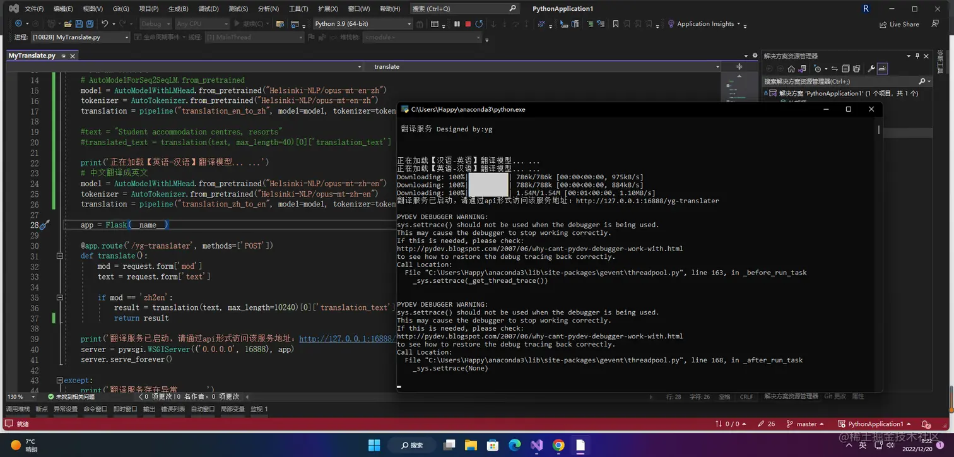Open the Debug configuration dropdown
The width and height of the screenshot is (954, 457).
click(155, 24)
